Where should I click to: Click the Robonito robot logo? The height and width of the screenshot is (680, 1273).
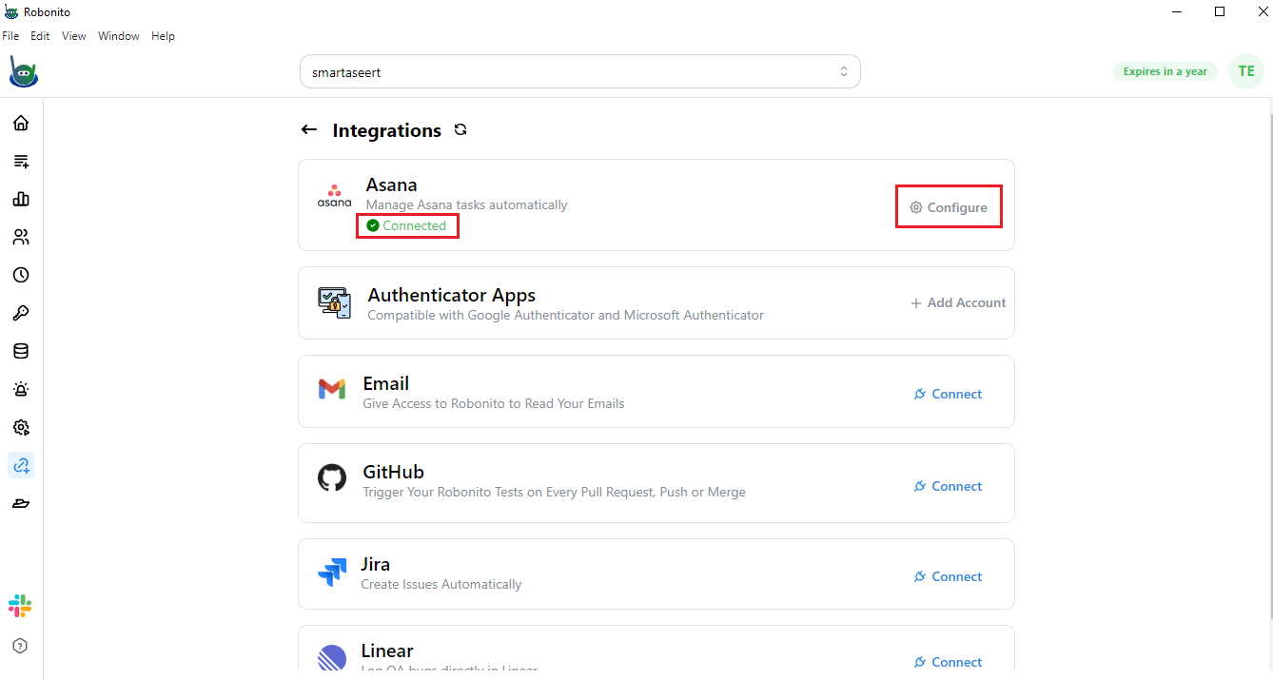[x=23, y=71]
